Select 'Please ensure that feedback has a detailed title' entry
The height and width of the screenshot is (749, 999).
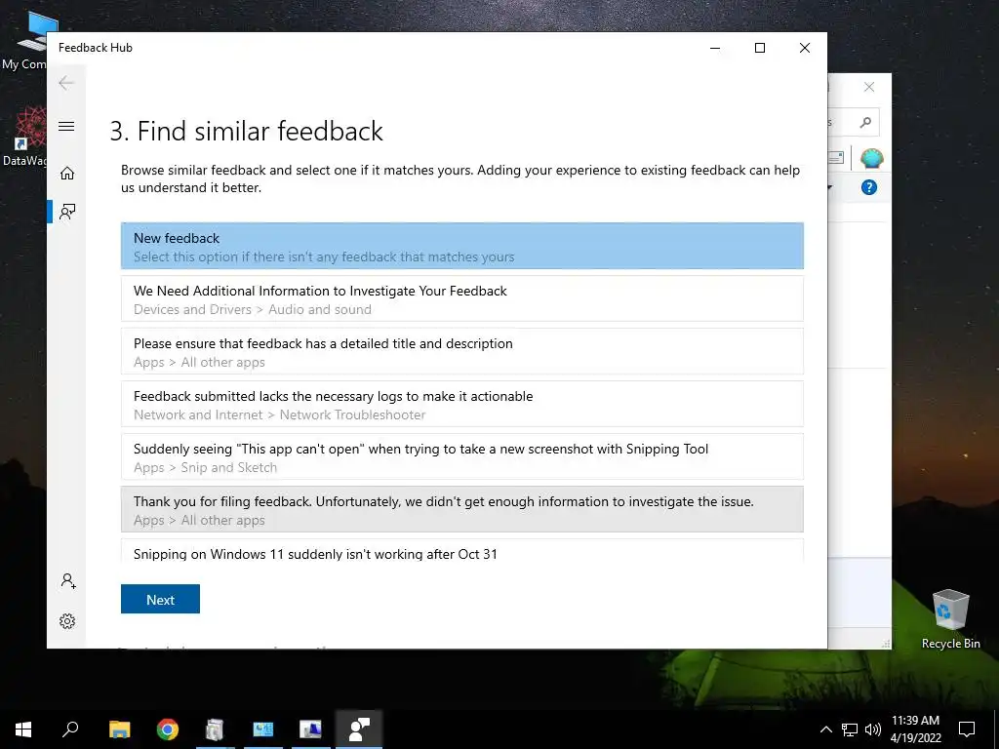[461, 351]
